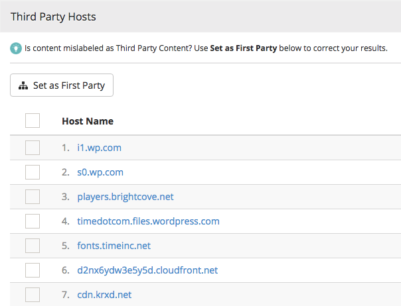Follow the players.brightcove.net link

tap(125, 197)
